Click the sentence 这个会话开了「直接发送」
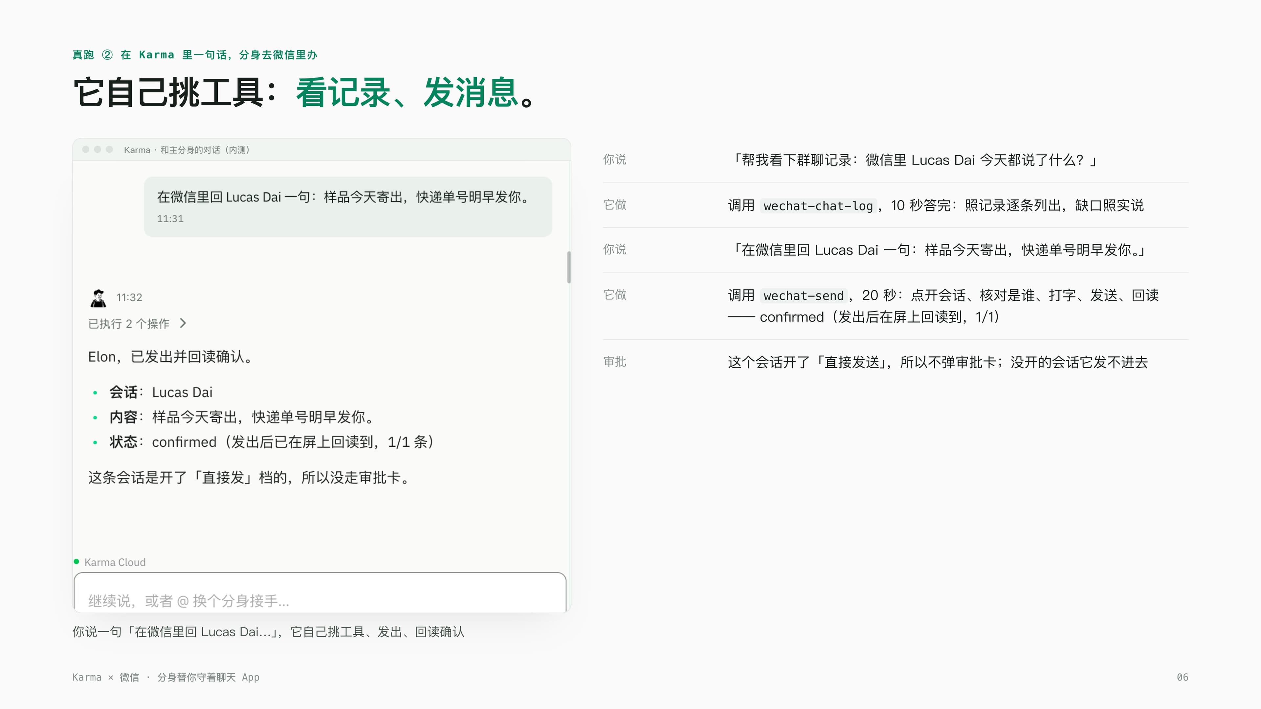 pyautogui.click(x=938, y=362)
